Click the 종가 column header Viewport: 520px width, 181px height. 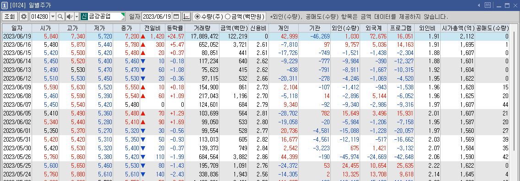(x=126, y=28)
